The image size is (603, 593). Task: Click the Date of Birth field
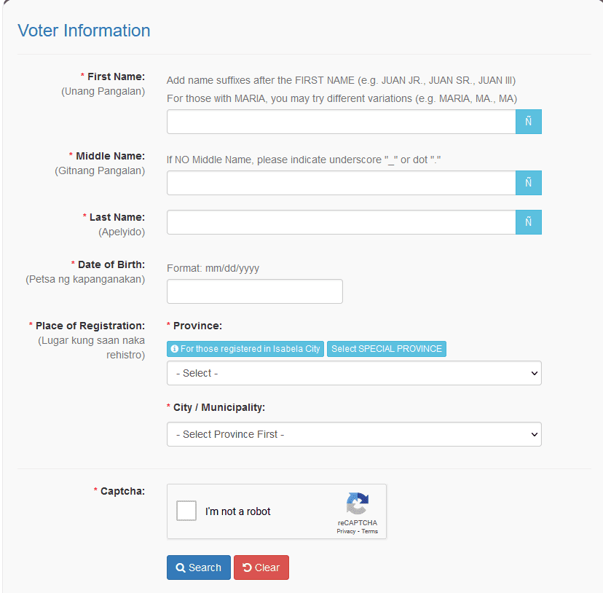coord(254,291)
